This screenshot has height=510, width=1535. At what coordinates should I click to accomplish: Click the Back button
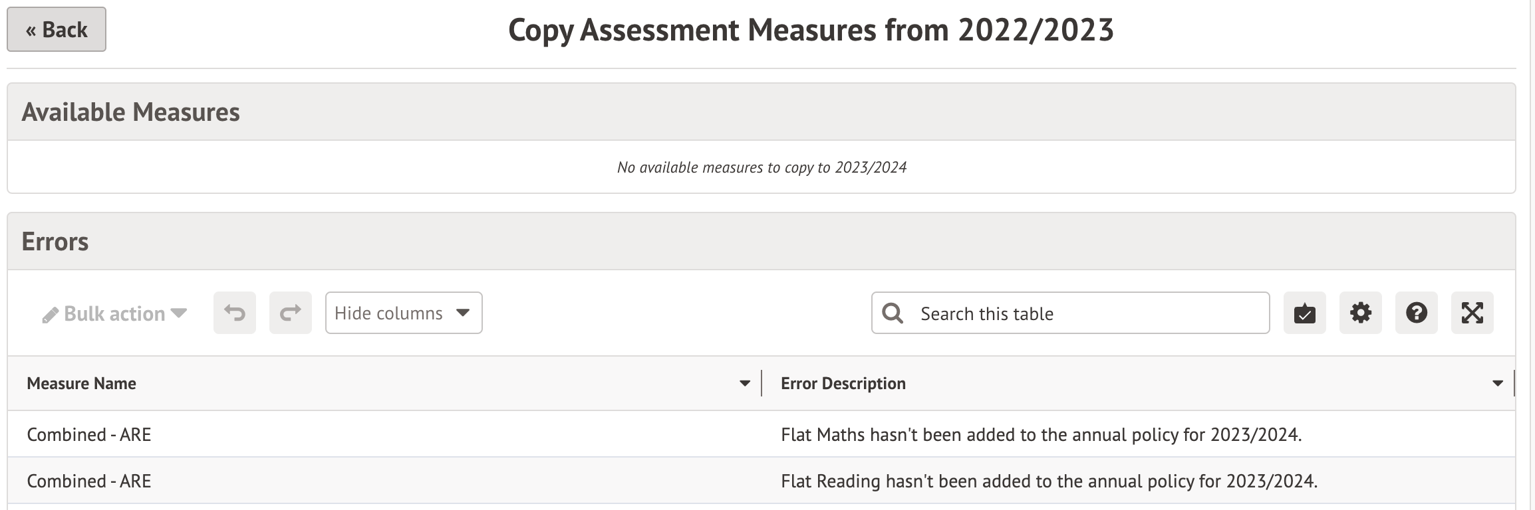57,30
